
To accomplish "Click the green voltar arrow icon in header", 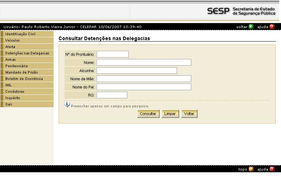I will 251,27.
